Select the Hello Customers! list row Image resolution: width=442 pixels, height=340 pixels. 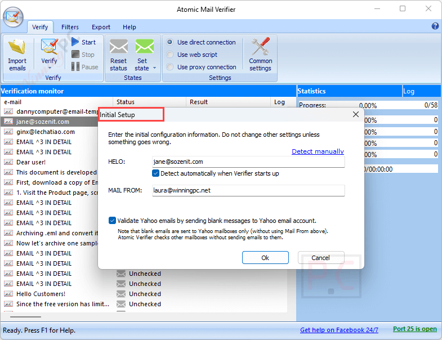tap(144, 294)
